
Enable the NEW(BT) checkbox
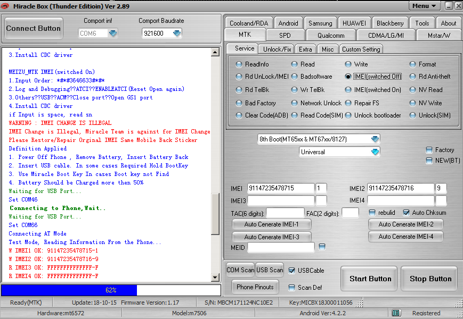[429, 161]
